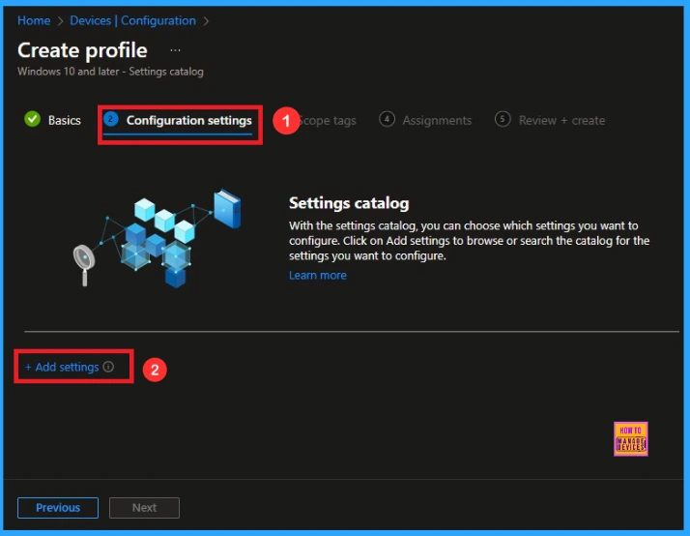Open the Learn more link
Image resolution: width=690 pixels, height=536 pixels.
[317, 276]
